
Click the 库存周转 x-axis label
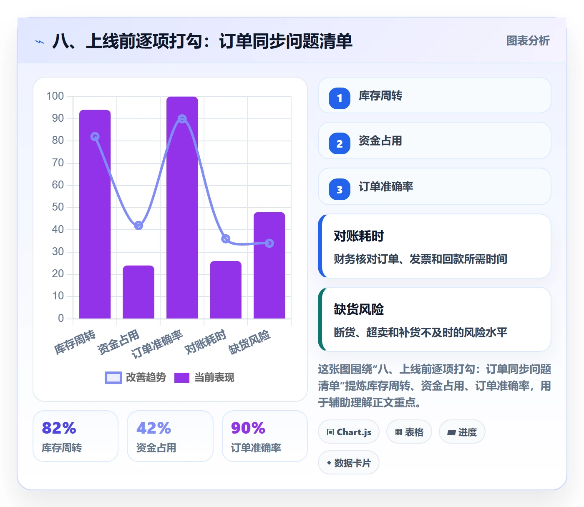pyautogui.click(x=75, y=342)
